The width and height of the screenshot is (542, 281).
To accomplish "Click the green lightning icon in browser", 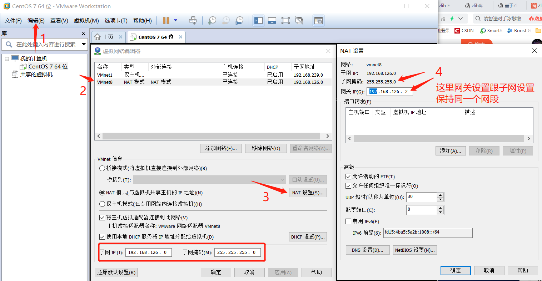I will click(452, 19).
